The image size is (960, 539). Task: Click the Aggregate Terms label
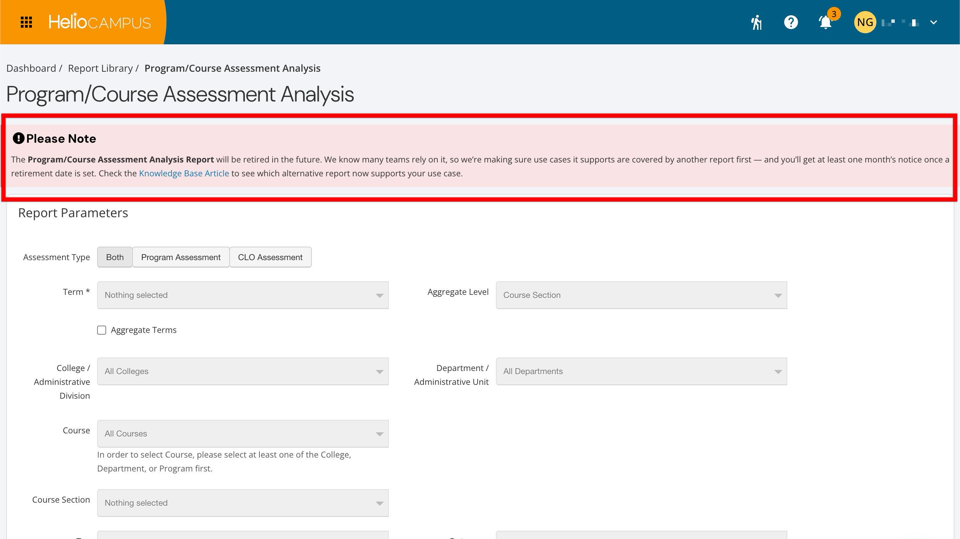click(x=144, y=330)
